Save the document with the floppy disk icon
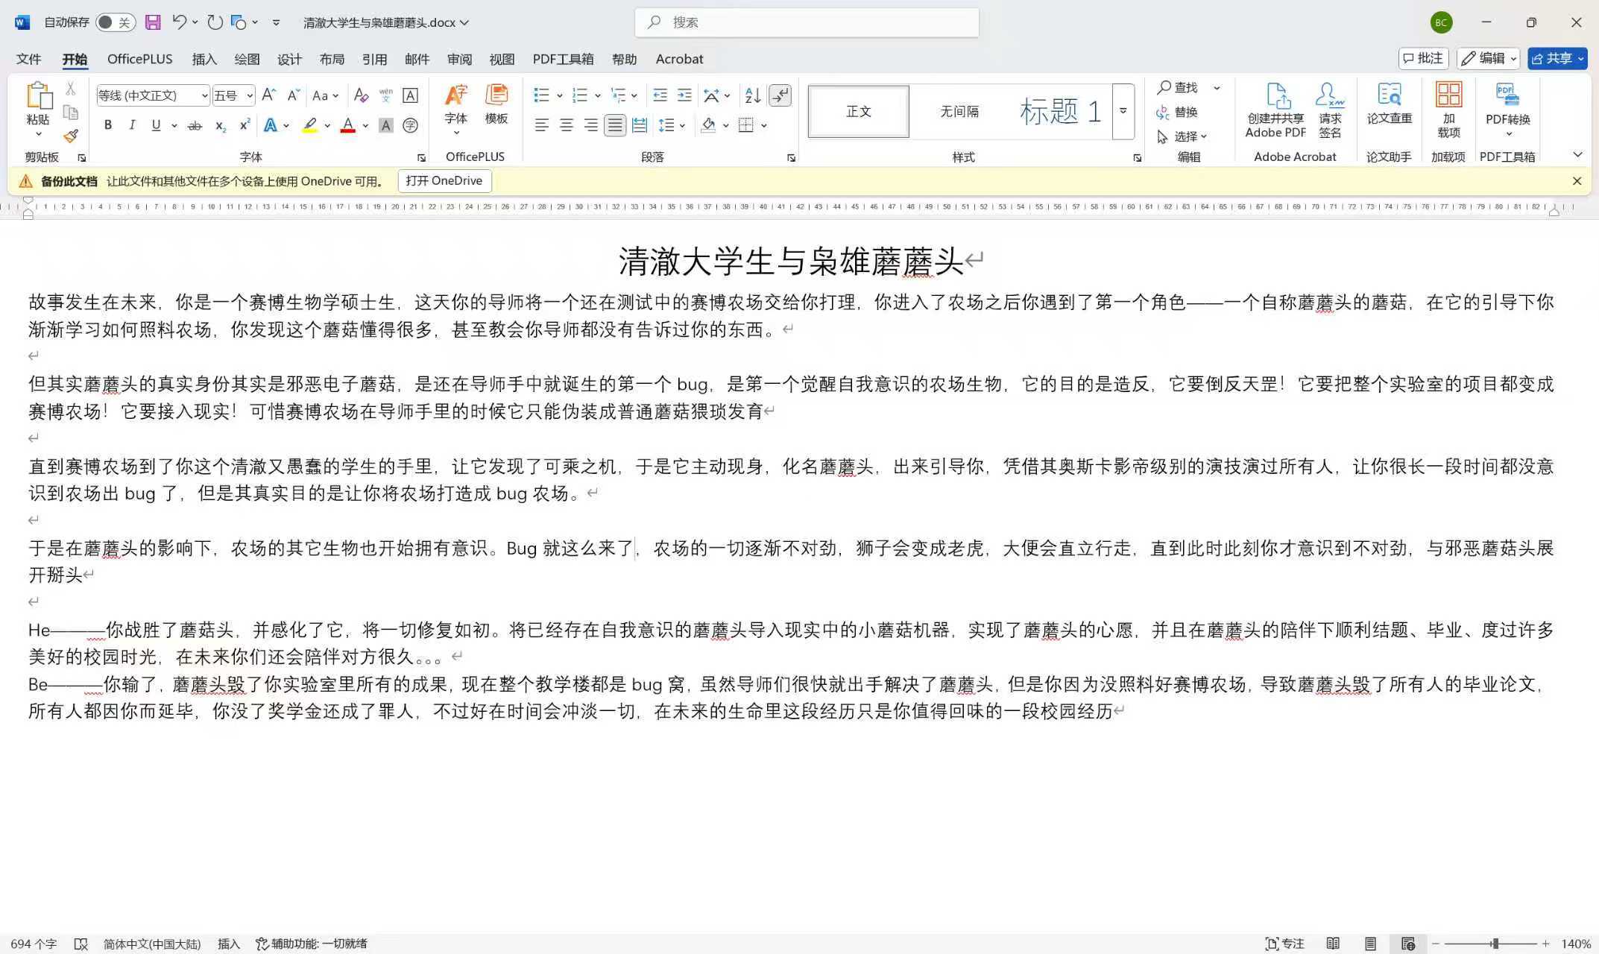The width and height of the screenshot is (1599, 954). click(153, 22)
